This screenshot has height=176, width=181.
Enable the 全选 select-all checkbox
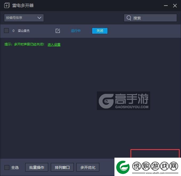[7, 167]
